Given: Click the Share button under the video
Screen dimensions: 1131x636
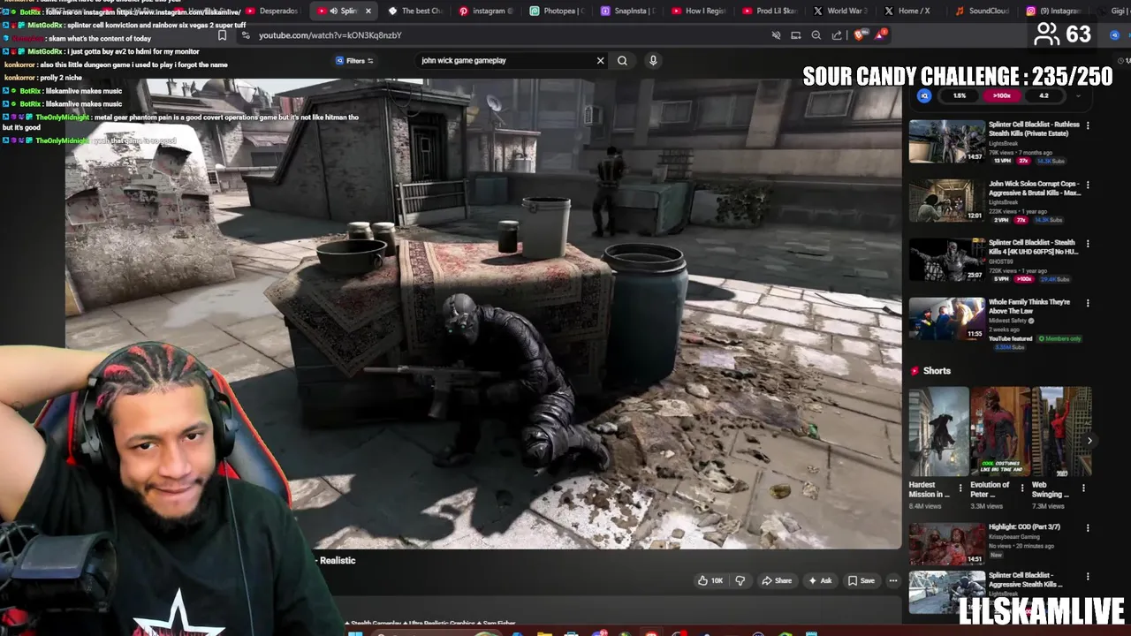Looking at the screenshot, I should (777, 580).
